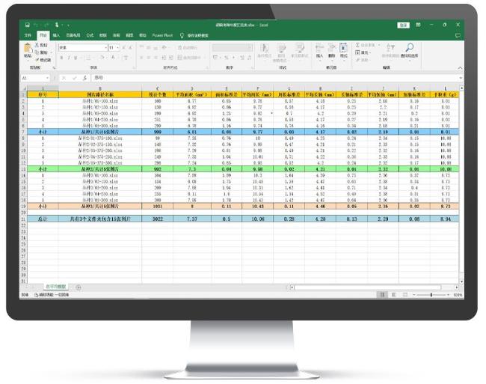The width and height of the screenshot is (486, 384).
Task: Open Find and Select magnifier icon
Action: click(x=409, y=49)
